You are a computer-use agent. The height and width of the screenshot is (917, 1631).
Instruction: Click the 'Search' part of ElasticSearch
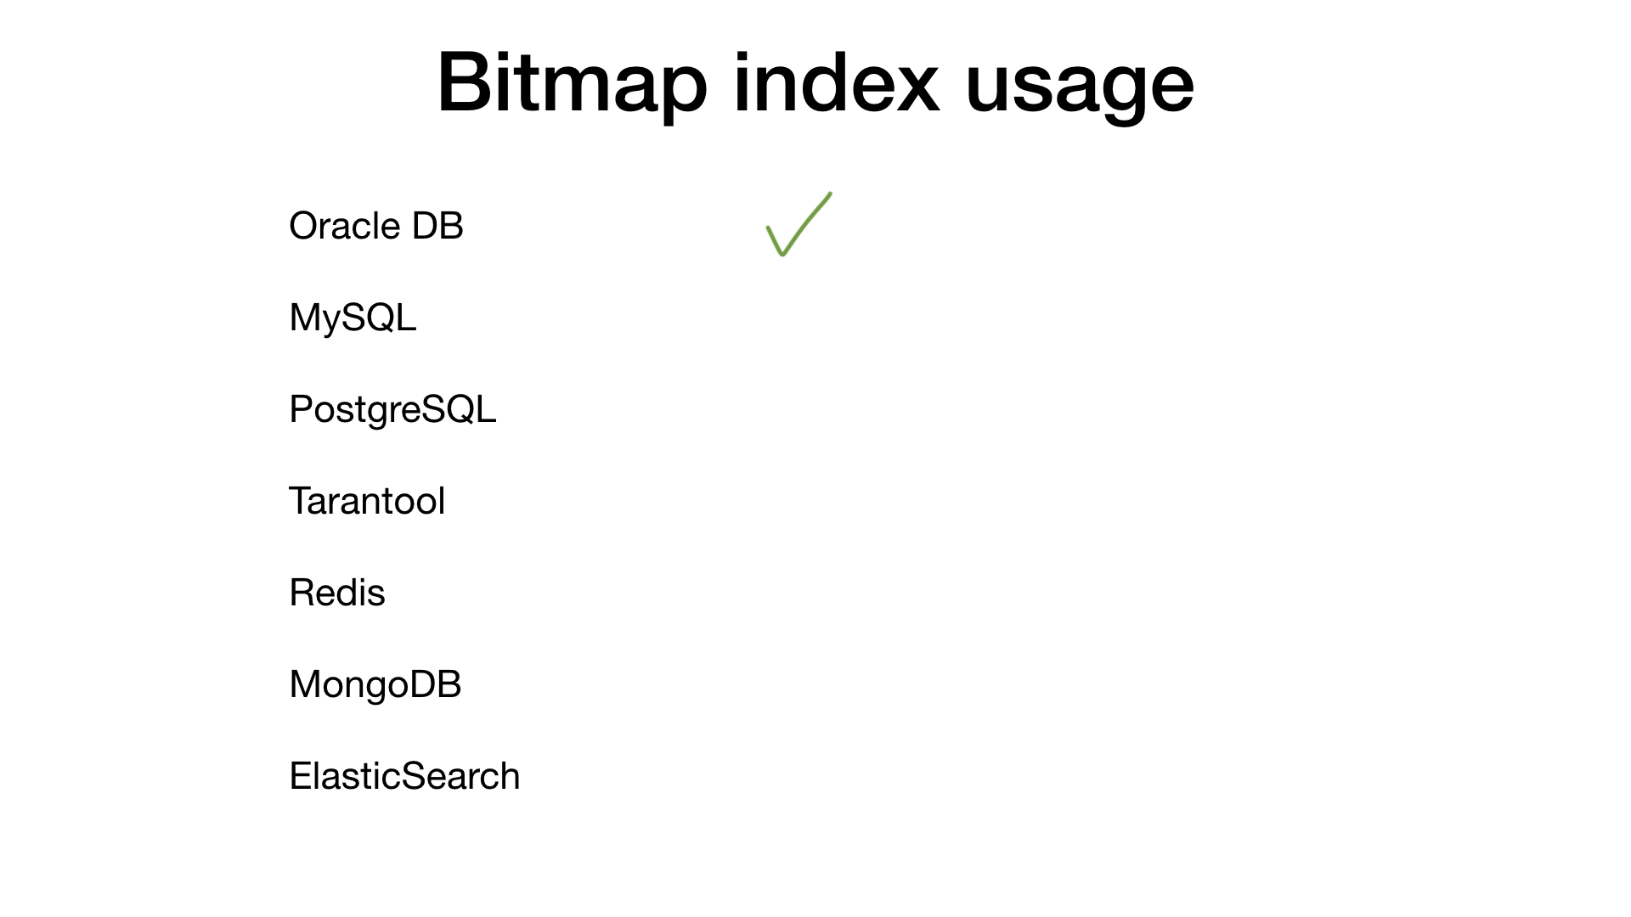coord(460,776)
